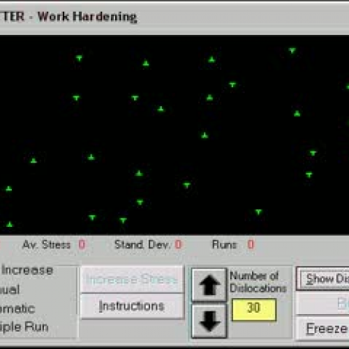Click the down arrow to decrease dislocations
The width and height of the screenshot is (349, 349).
pyautogui.click(x=209, y=321)
